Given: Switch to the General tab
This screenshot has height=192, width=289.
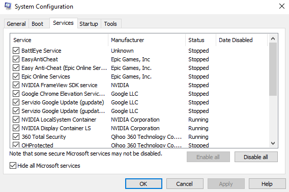Looking at the screenshot, I should tap(16, 24).
